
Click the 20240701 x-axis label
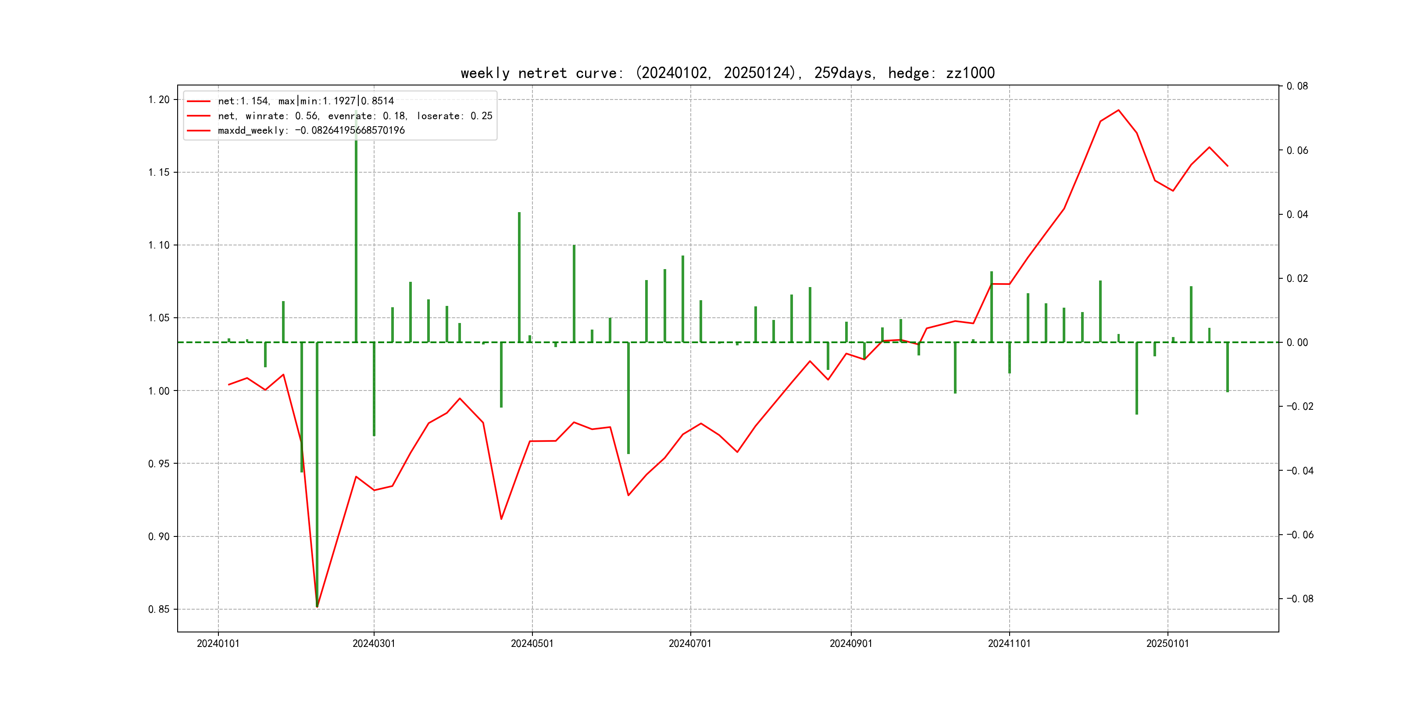690,643
